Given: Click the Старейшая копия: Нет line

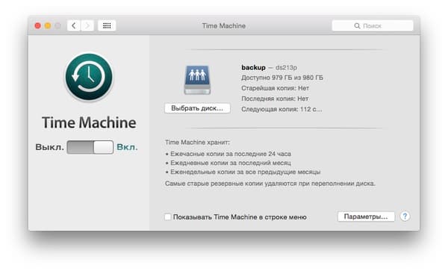Looking at the screenshot, I should [x=275, y=88].
